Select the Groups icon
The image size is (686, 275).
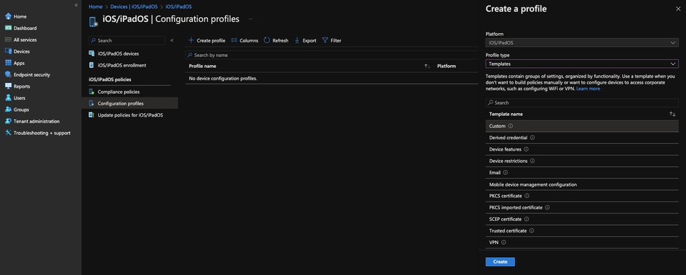point(8,110)
